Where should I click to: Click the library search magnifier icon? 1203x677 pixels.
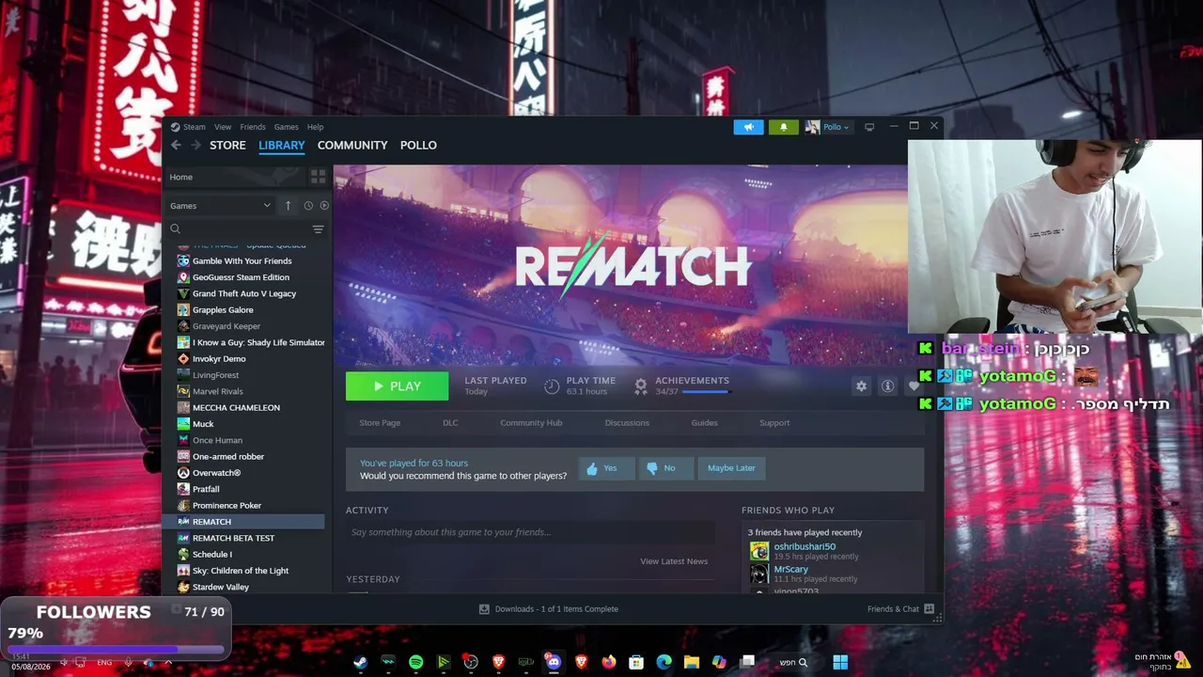176,228
